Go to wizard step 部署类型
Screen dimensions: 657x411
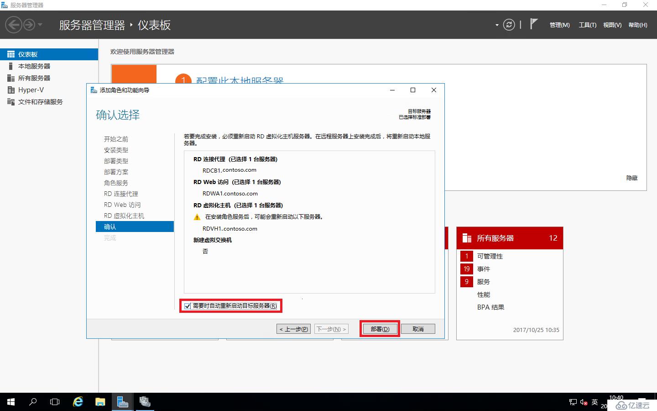116,161
